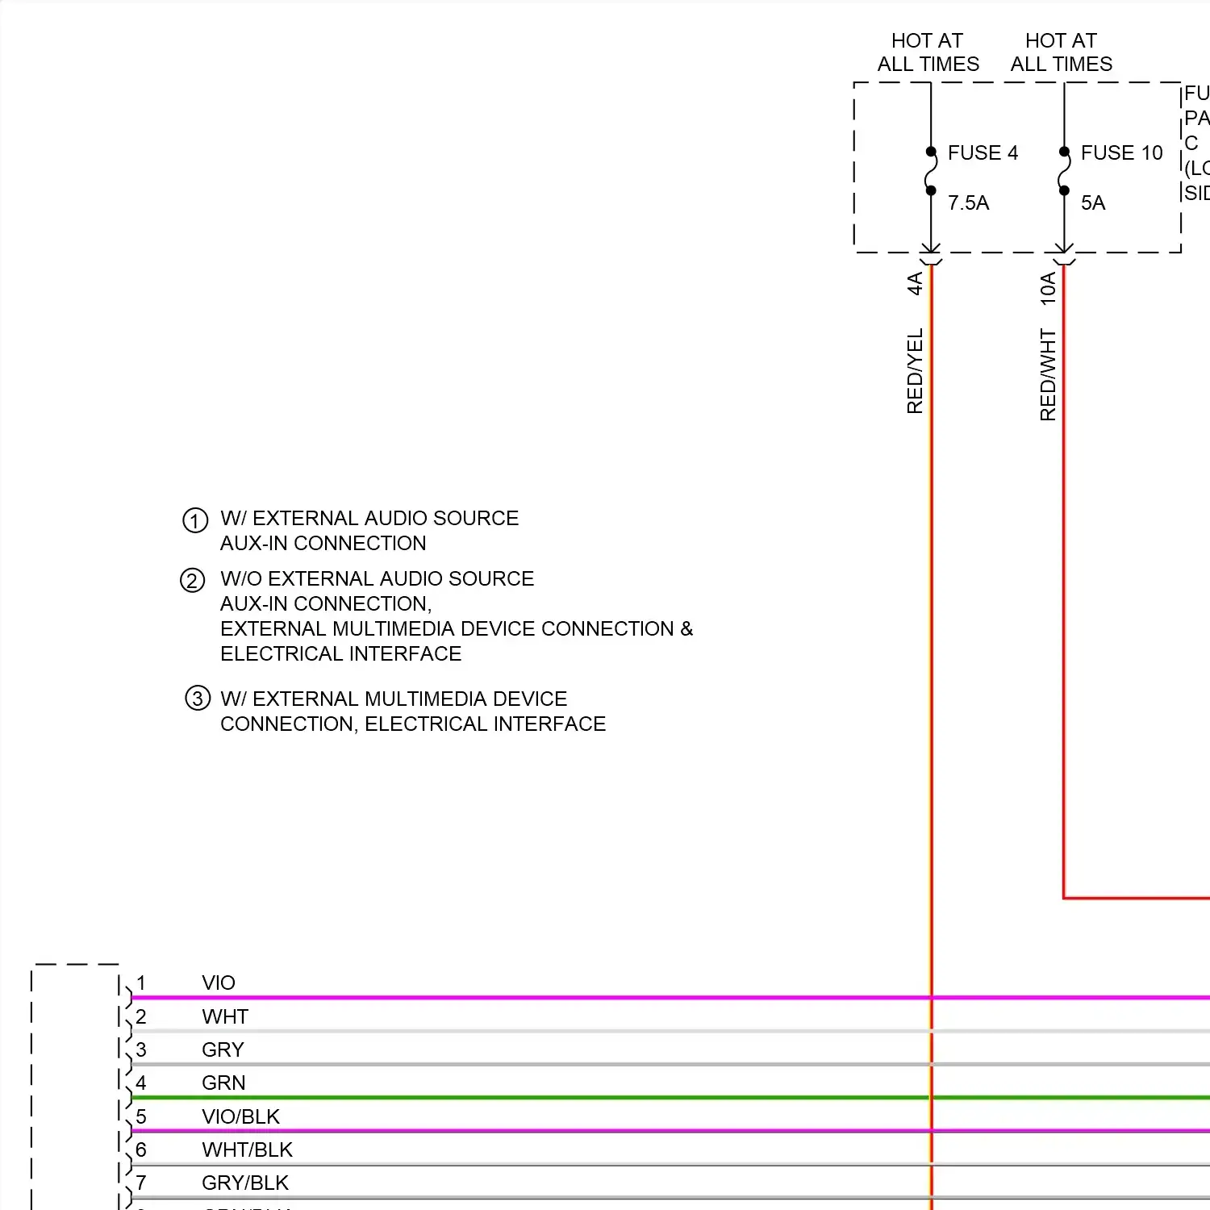1210x1210 pixels.
Task: Click the magenta VIO wire line
Action: 670,998
